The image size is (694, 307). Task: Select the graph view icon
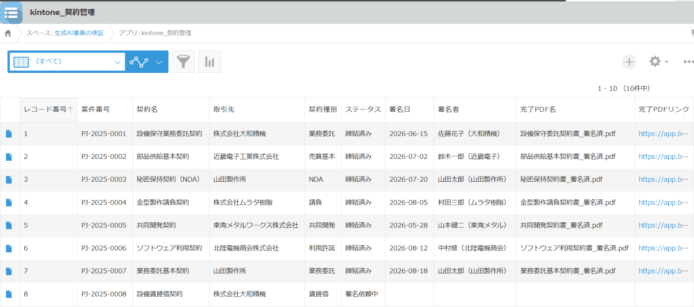pos(139,62)
